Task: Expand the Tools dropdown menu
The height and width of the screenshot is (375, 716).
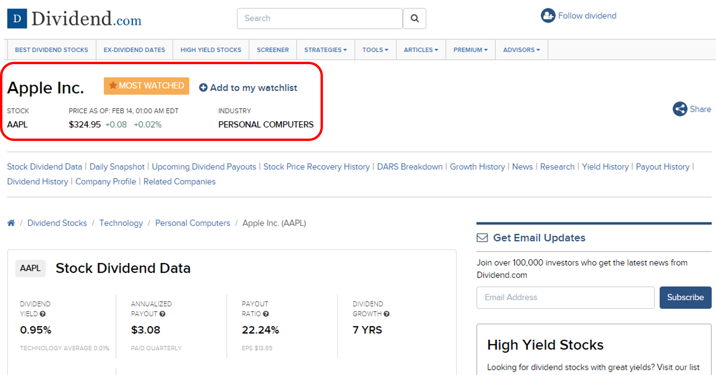Action: 375,50
